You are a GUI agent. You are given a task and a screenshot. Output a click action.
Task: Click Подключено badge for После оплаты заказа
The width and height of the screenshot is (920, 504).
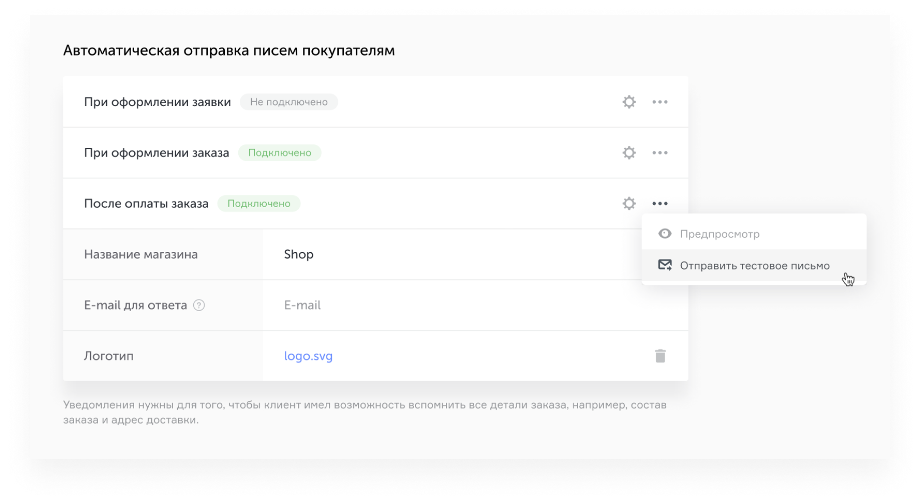click(259, 203)
